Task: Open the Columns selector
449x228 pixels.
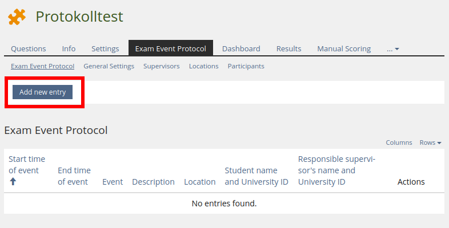Action: [399, 142]
